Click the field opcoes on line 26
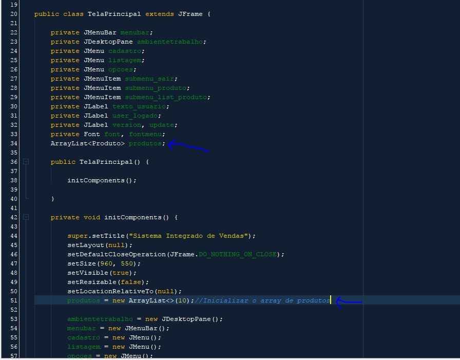The width and height of the screenshot is (460, 360). click(x=121, y=69)
